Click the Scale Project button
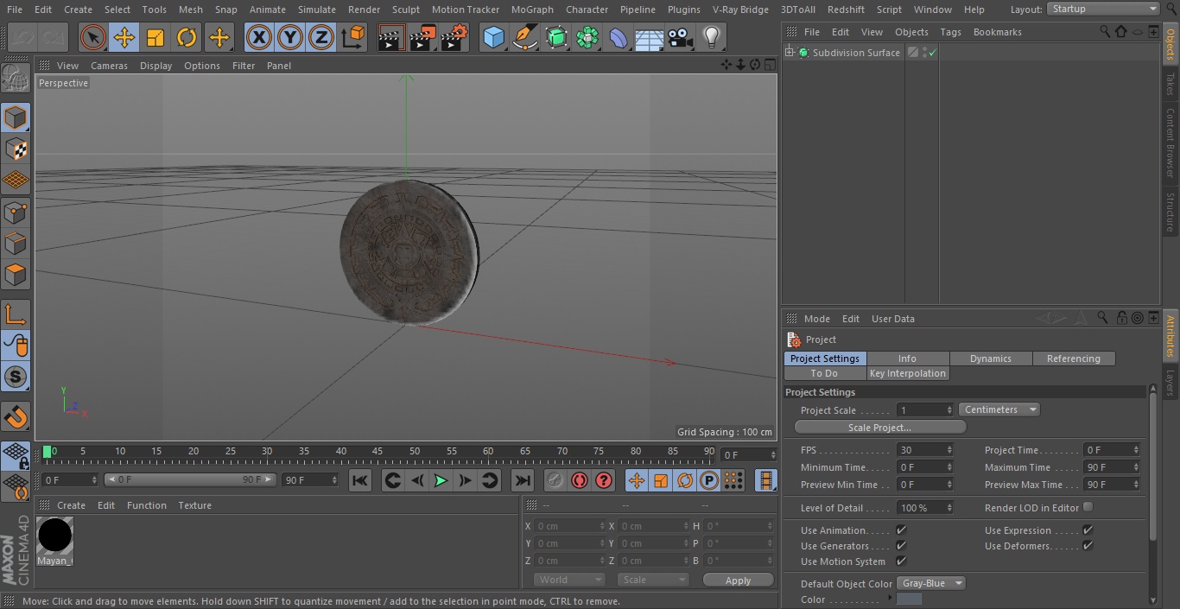 [x=879, y=428]
